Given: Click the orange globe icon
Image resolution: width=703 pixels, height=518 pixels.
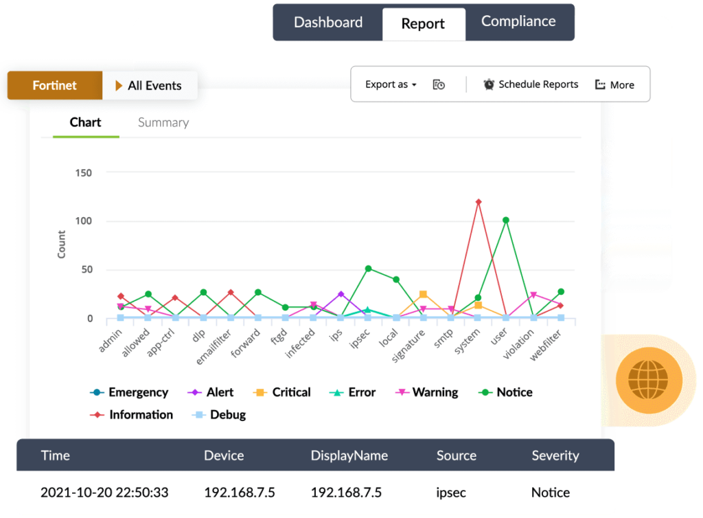Looking at the screenshot, I should (649, 379).
